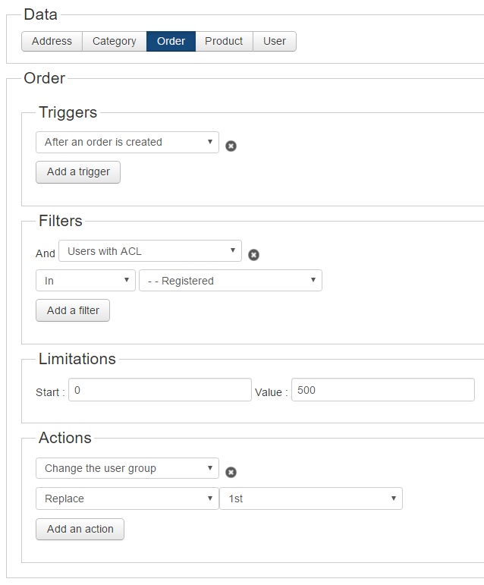This screenshot has height=585, width=484.
Task: Open the Order data tab
Action: click(x=171, y=41)
